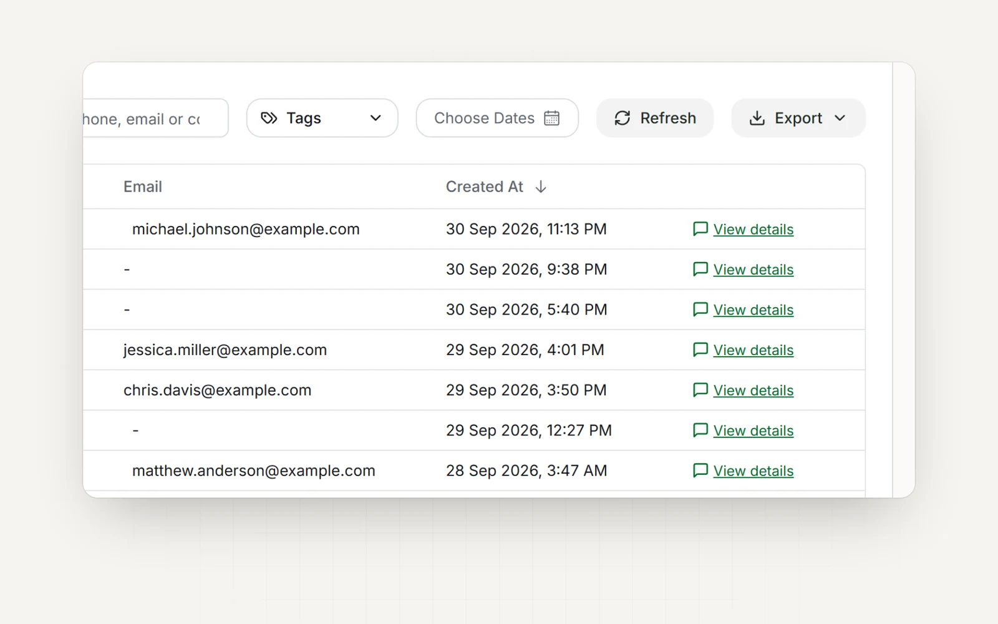Click the 29 Sep 2026, 12:27 PM date
This screenshot has width=998, height=624.
pyautogui.click(x=529, y=430)
